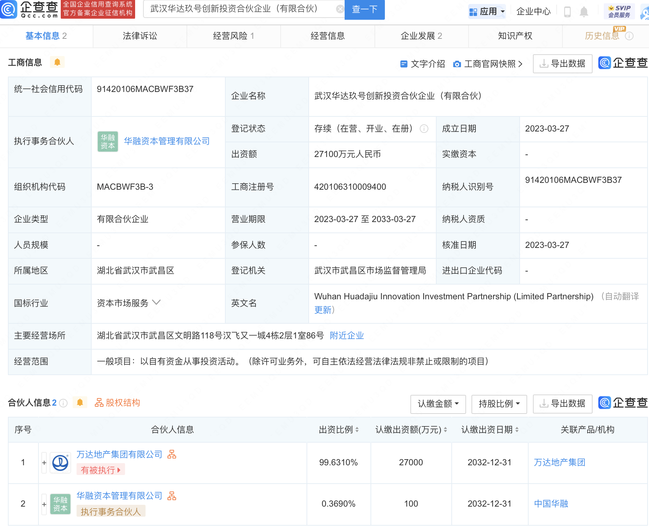The image size is (649, 526).
Task: Click 工商注册号 value 420106310009400
Action: point(350,187)
